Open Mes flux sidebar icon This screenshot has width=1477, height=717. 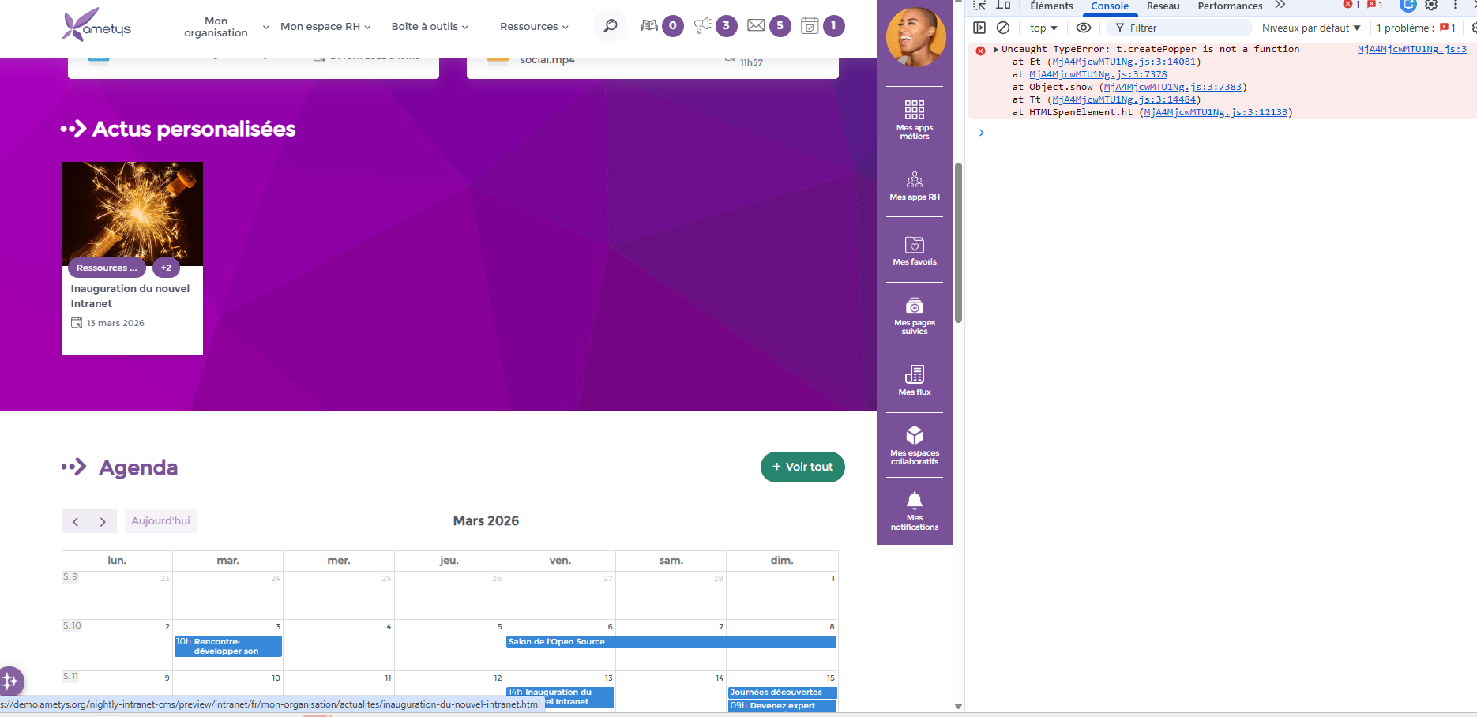click(914, 380)
